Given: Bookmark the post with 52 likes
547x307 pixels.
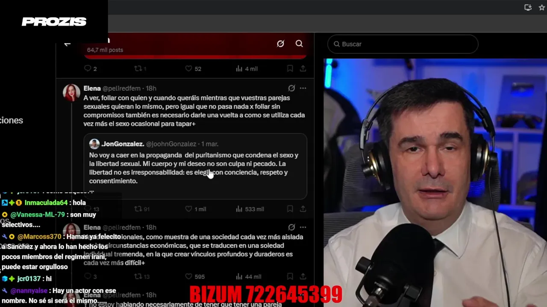Looking at the screenshot, I should click(x=290, y=68).
